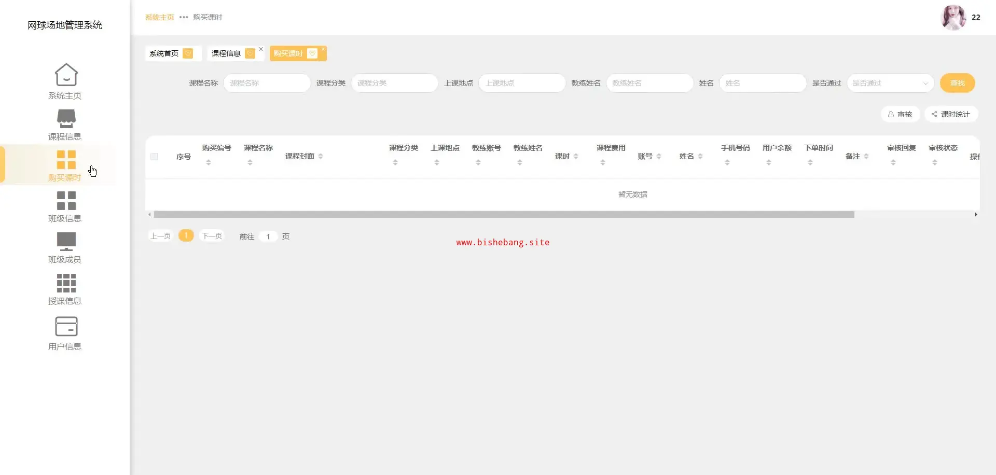
Task: Focus the 姓名 search field
Action: point(763,83)
